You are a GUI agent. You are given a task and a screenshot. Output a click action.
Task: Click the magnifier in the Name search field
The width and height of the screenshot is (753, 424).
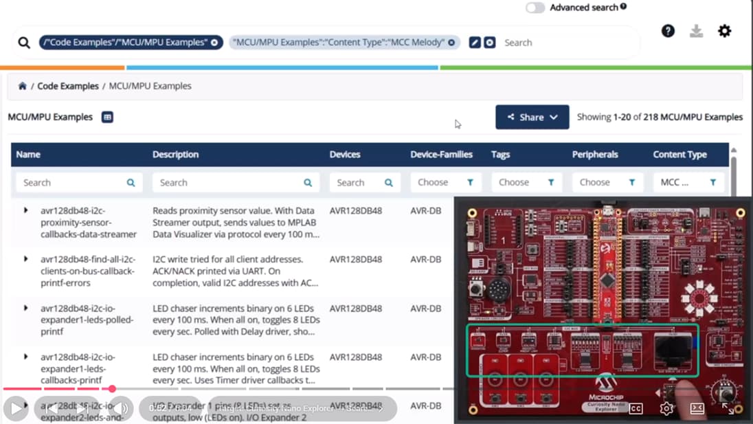pos(131,183)
